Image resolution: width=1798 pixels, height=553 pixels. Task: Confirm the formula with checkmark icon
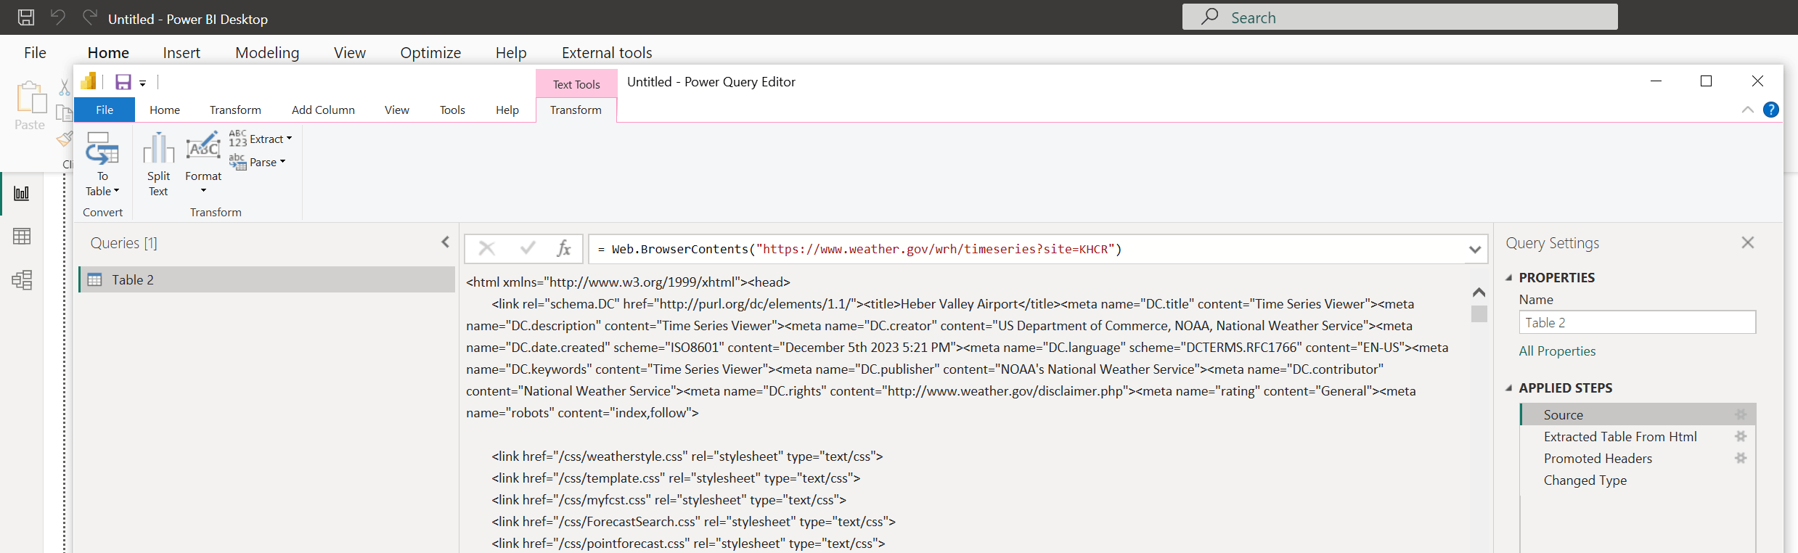[x=528, y=249]
